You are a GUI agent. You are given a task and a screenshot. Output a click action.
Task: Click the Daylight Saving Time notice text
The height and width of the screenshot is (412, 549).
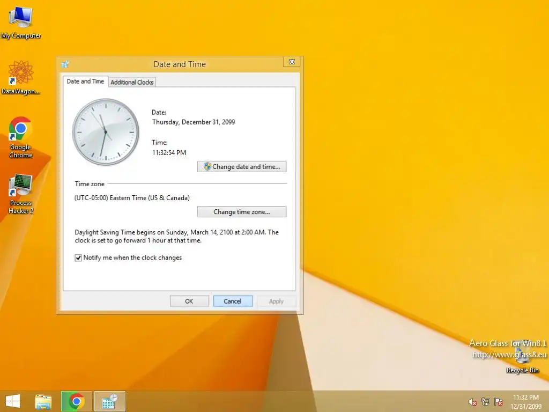click(x=177, y=237)
